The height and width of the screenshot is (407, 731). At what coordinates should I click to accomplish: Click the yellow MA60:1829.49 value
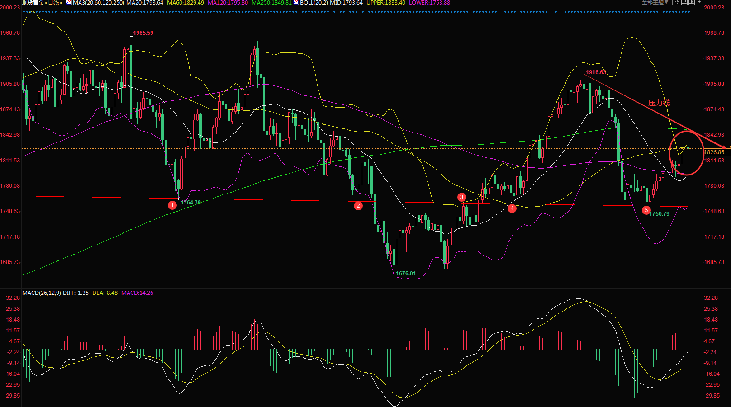185,3
